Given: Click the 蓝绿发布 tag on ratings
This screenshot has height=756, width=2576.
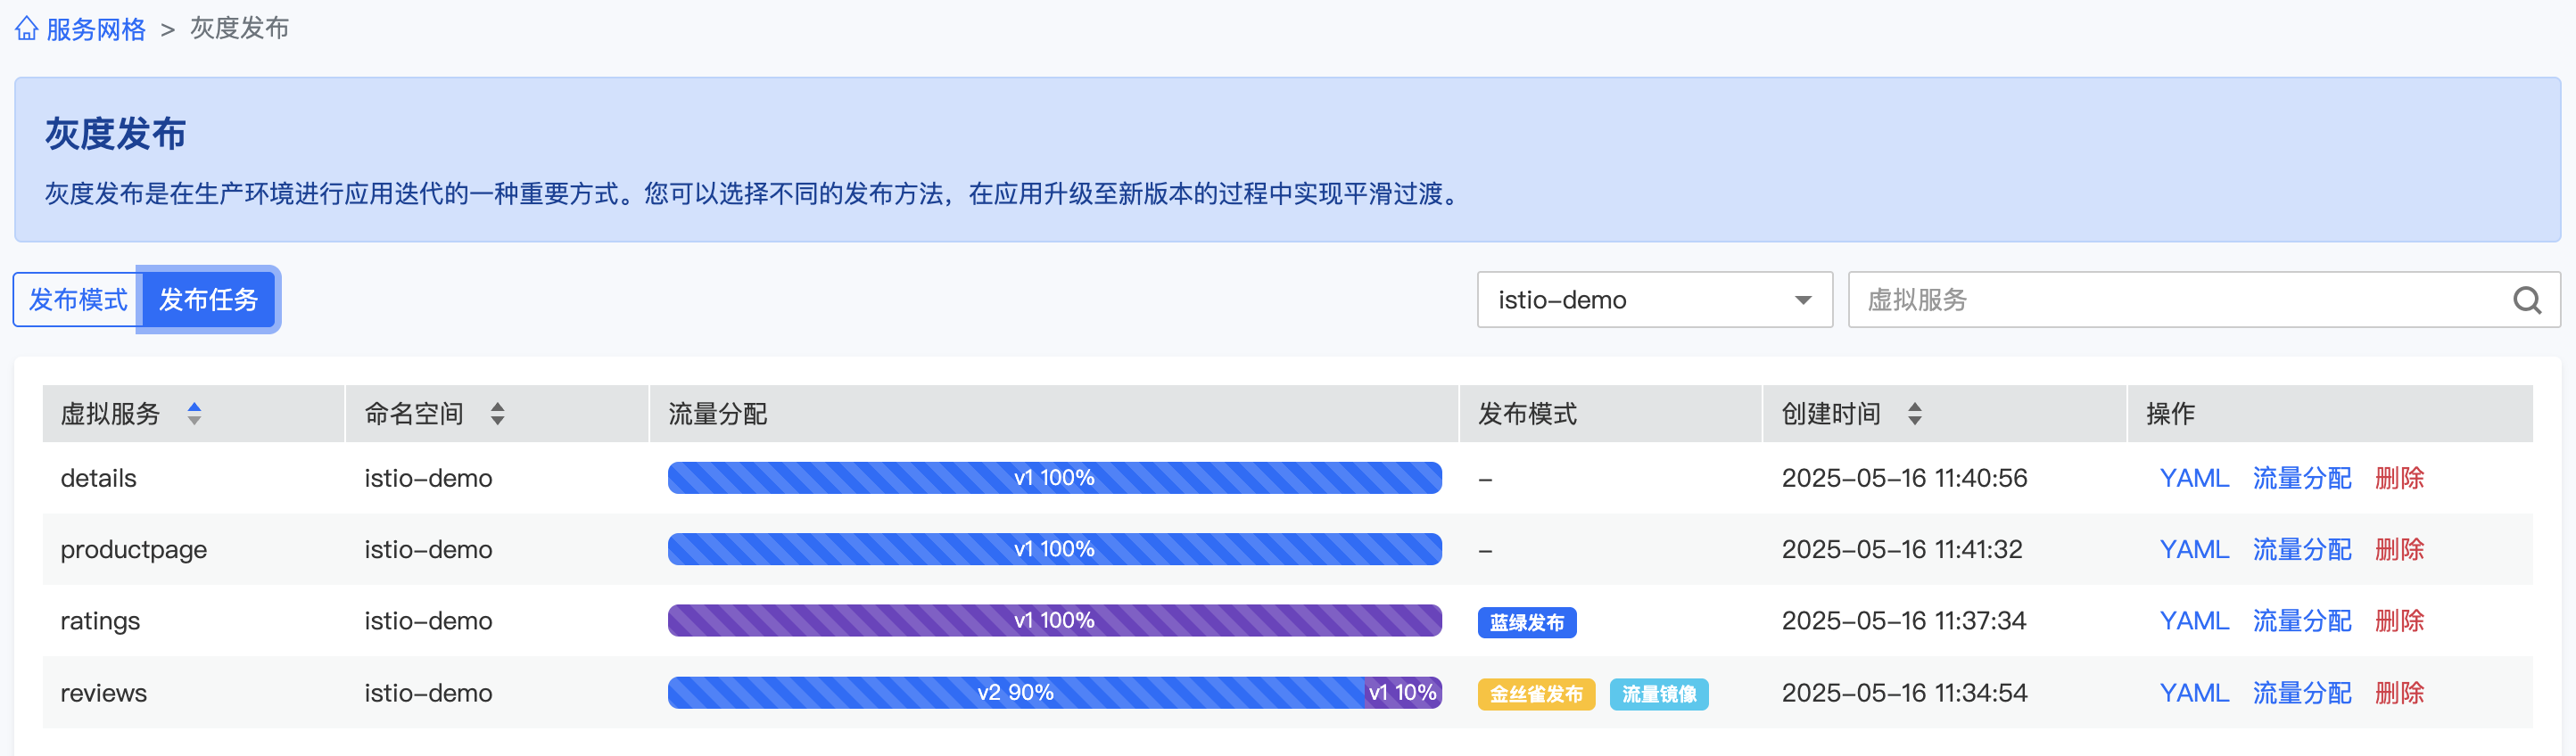Looking at the screenshot, I should 1527,622.
